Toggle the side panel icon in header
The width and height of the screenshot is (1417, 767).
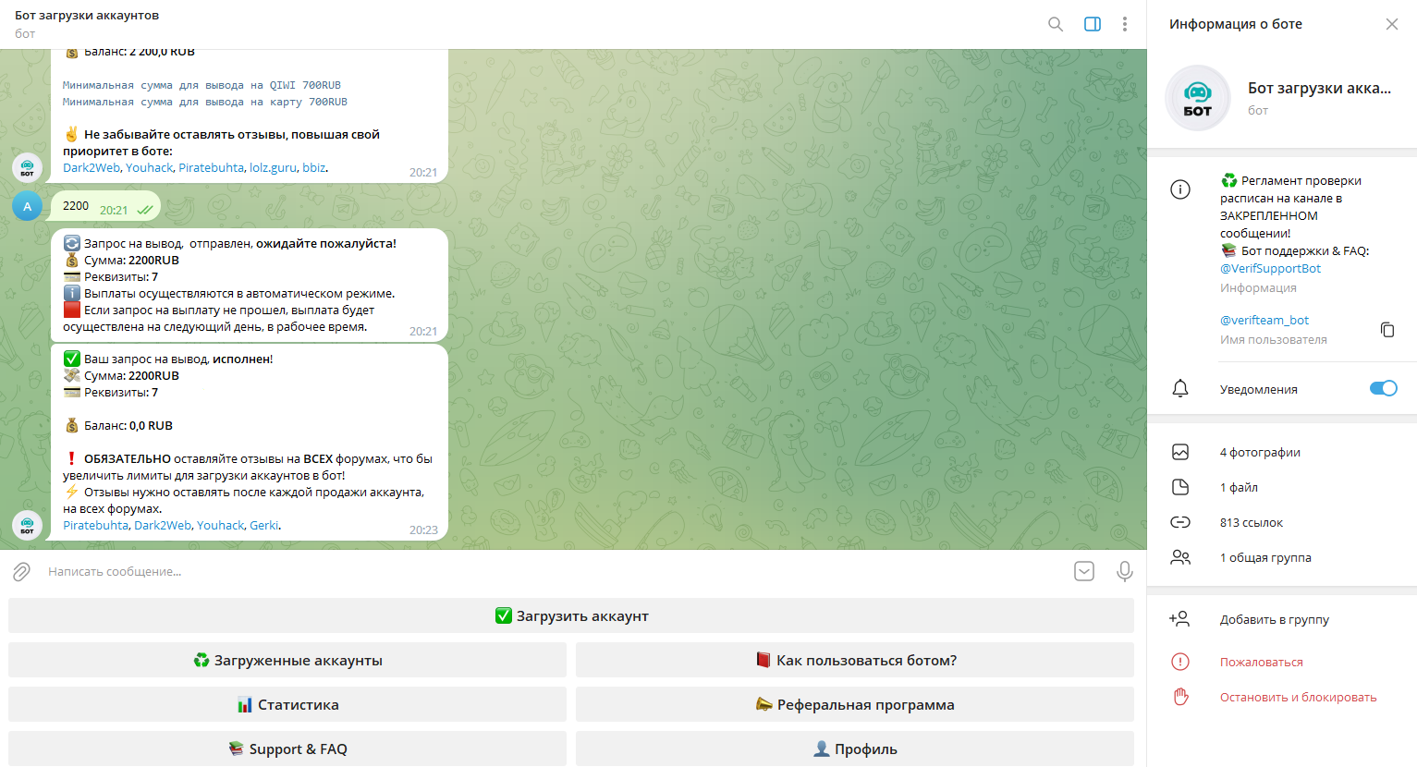coord(1092,24)
